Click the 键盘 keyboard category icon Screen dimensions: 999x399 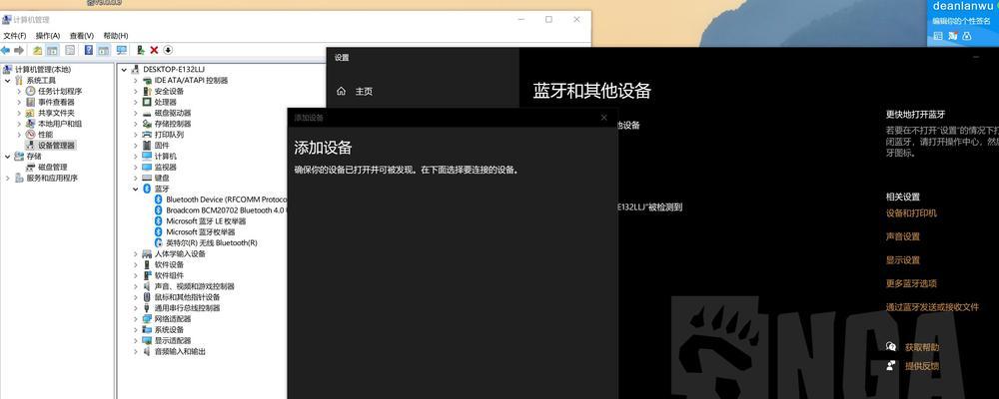point(147,178)
